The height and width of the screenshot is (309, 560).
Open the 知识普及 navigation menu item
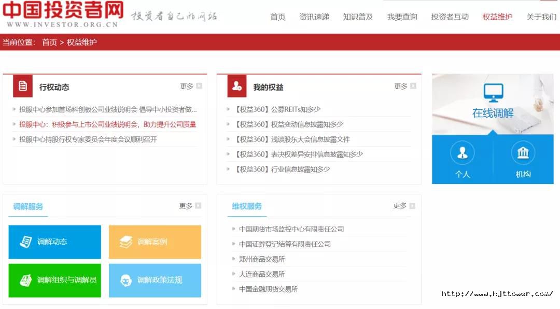358,17
